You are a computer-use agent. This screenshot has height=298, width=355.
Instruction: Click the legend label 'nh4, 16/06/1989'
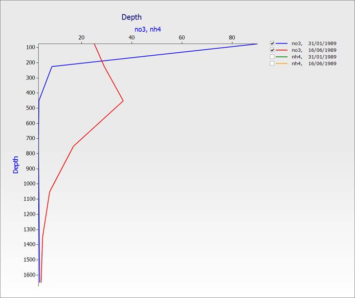point(314,63)
